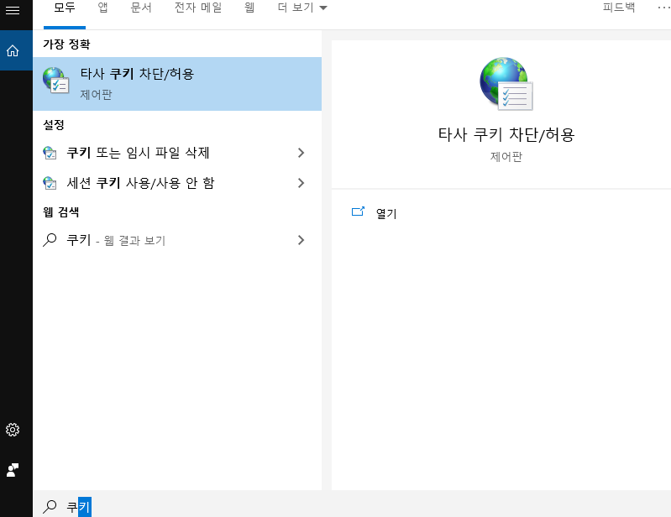Viewport: 671px width, 517px height.
Task: Click the open-window icon beside 열기
Action: [x=358, y=211]
